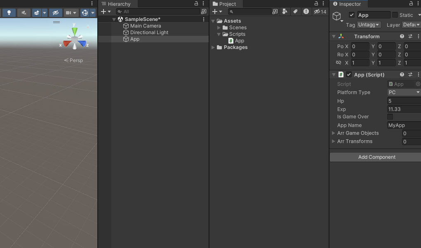Screen dimensions: 421x248
Task: Toggle scene effects (skybox) icon
Action: (37, 13)
